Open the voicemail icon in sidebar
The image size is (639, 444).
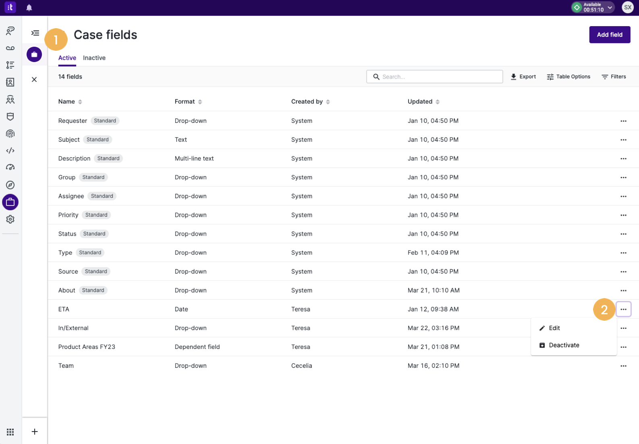tap(10, 48)
